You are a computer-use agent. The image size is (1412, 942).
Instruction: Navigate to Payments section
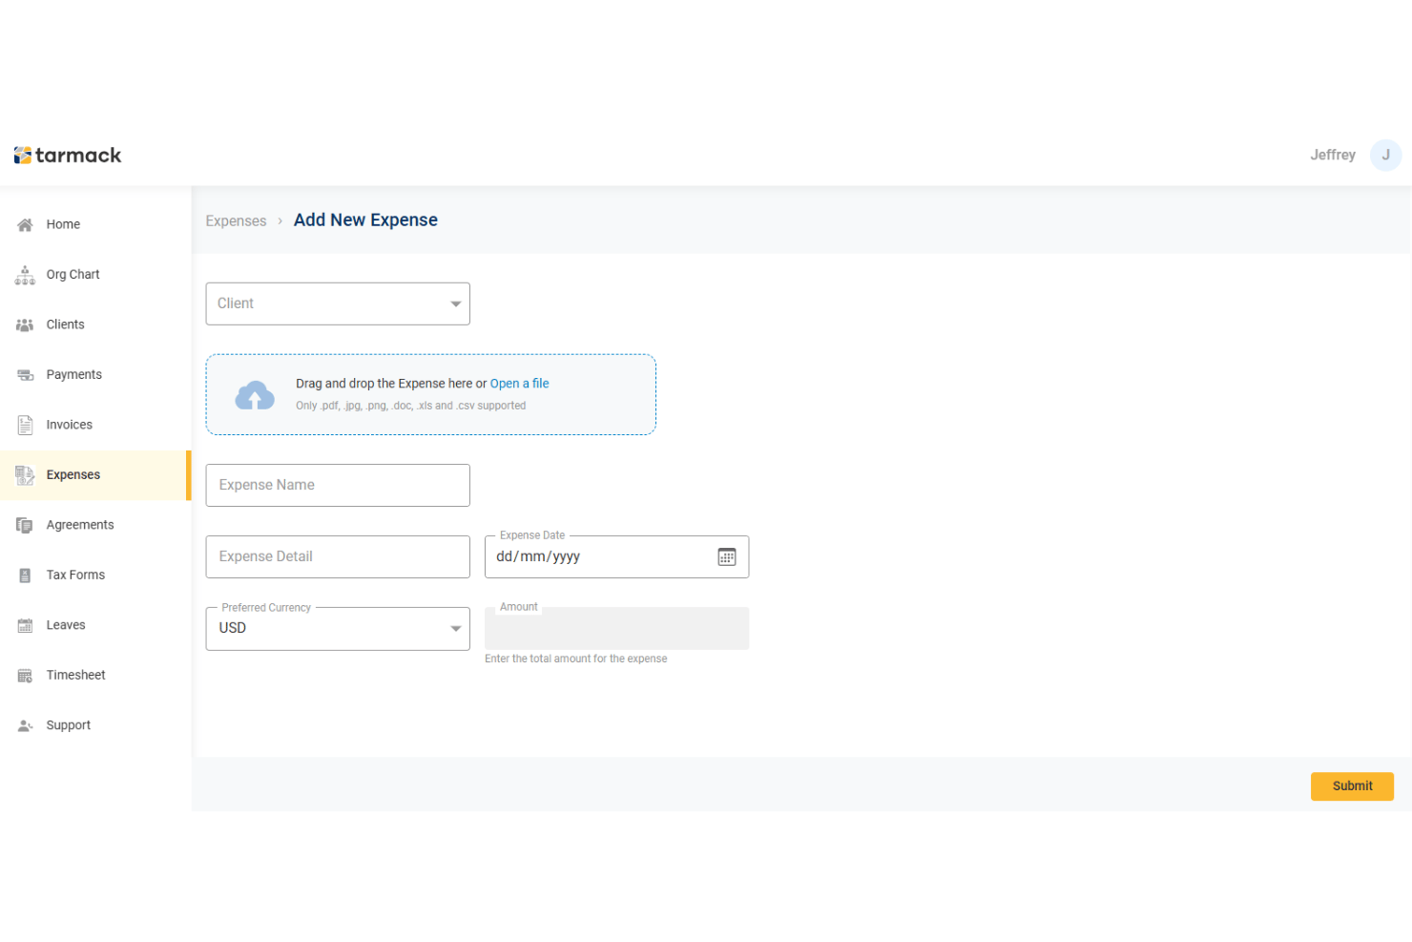(x=95, y=375)
